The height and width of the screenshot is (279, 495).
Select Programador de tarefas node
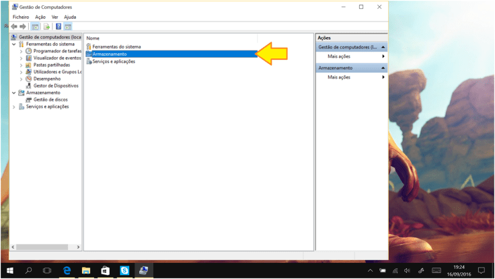[x=57, y=51]
